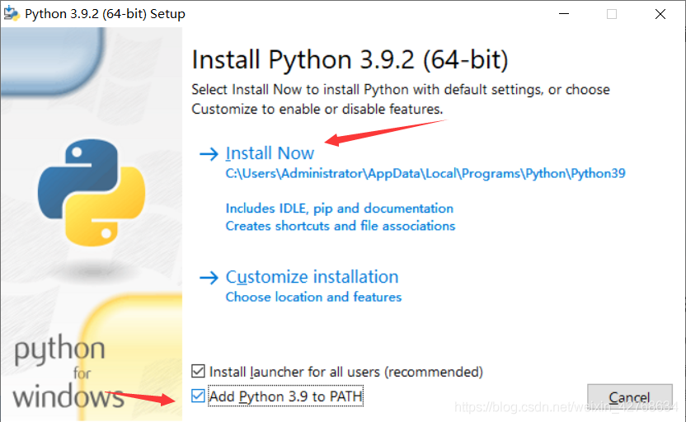The width and height of the screenshot is (686, 422).
Task: Click the Cancel button
Action: 630,397
